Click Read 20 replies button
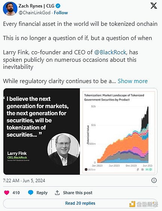 [x=80, y=203]
